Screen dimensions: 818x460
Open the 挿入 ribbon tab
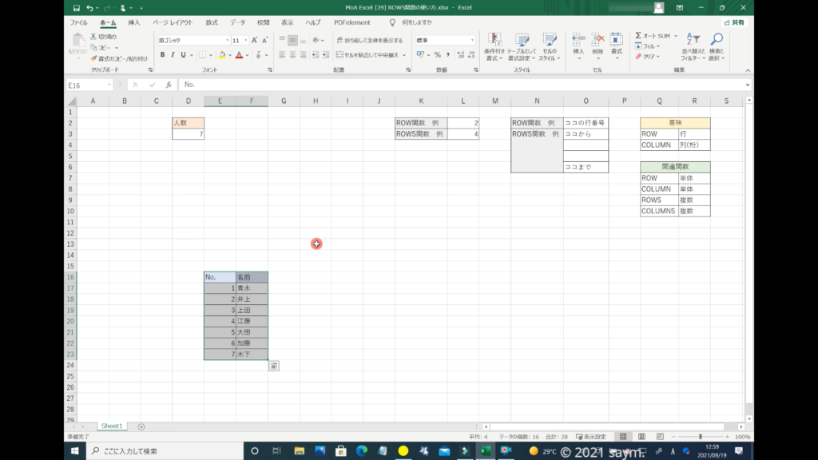coord(133,22)
